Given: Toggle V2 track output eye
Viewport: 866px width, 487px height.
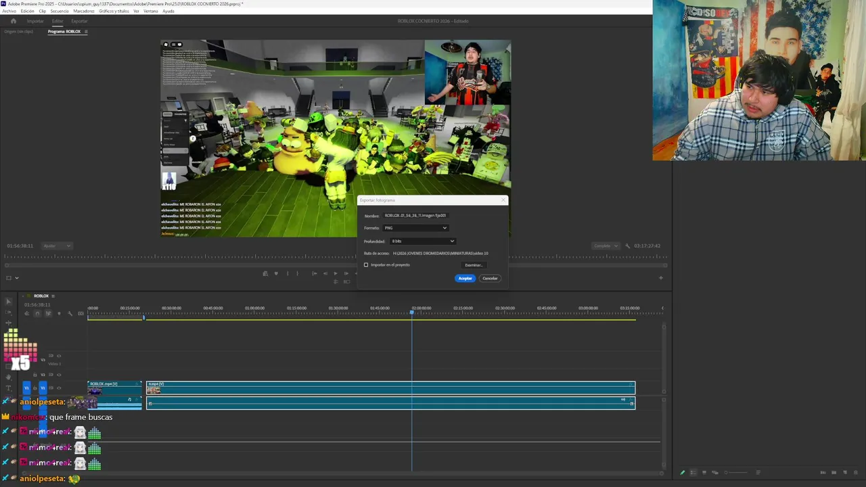Looking at the screenshot, I should click(x=59, y=375).
